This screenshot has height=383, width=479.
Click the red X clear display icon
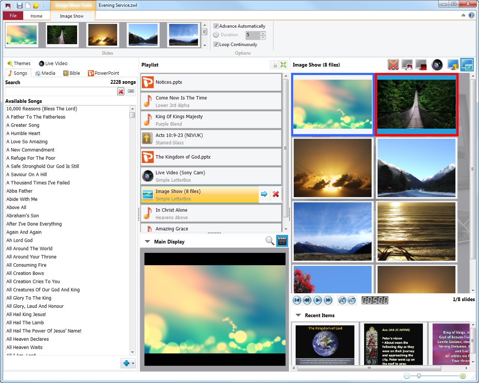pyautogui.click(x=393, y=65)
